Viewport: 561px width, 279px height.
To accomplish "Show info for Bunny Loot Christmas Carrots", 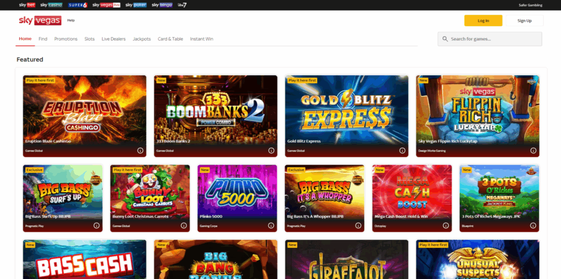I will pyautogui.click(x=184, y=225).
